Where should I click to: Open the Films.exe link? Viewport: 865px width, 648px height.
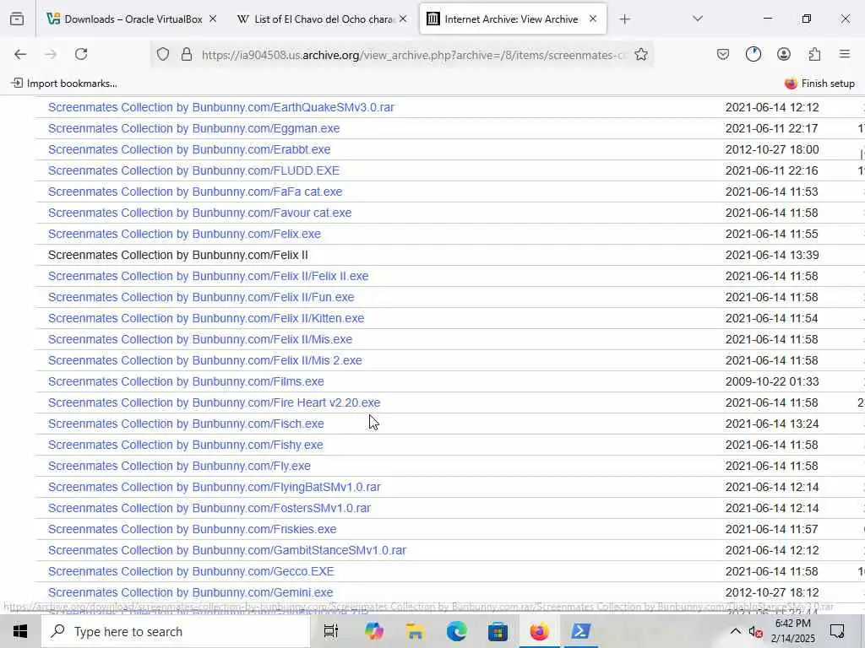[186, 381]
